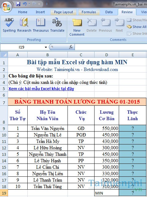This screenshot has width=147, height=197.
Task: Select the cell 'Lê Cẩm Chi'
Action: [48, 167]
